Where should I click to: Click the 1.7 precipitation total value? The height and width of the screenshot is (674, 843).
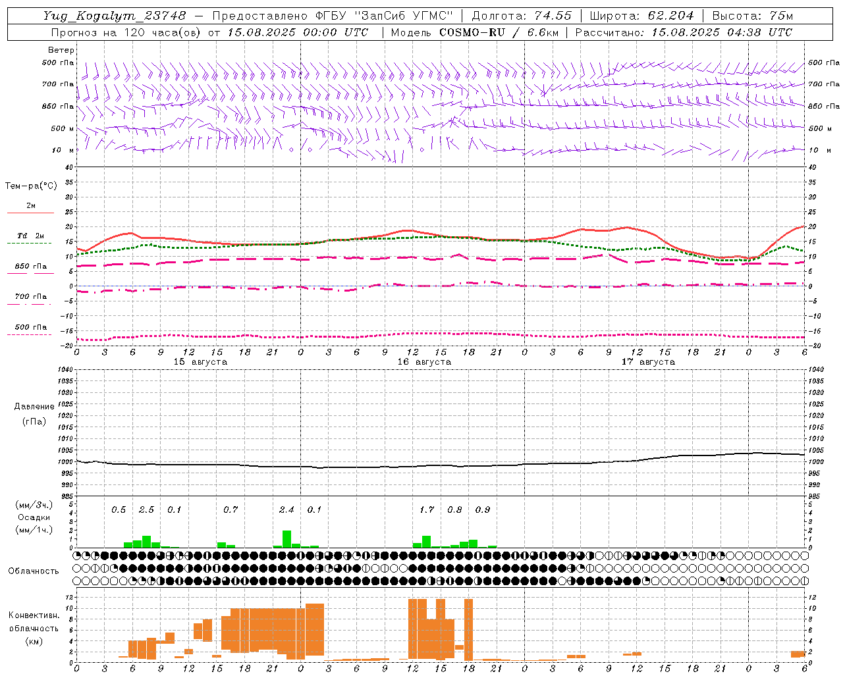tap(427, 510)
